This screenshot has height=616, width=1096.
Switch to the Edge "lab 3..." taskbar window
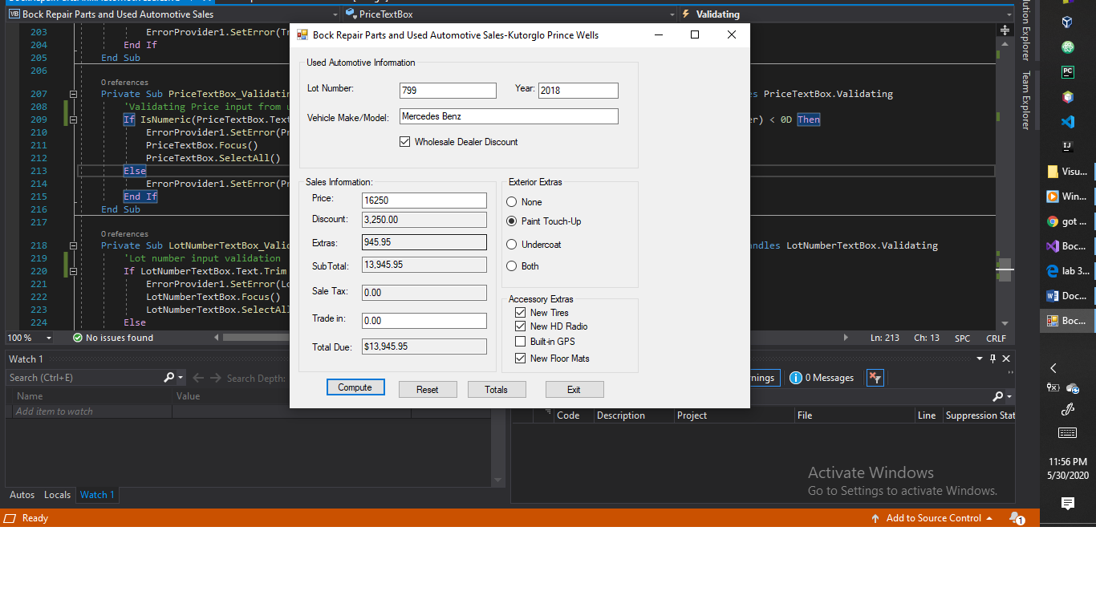coord(1068,271)
